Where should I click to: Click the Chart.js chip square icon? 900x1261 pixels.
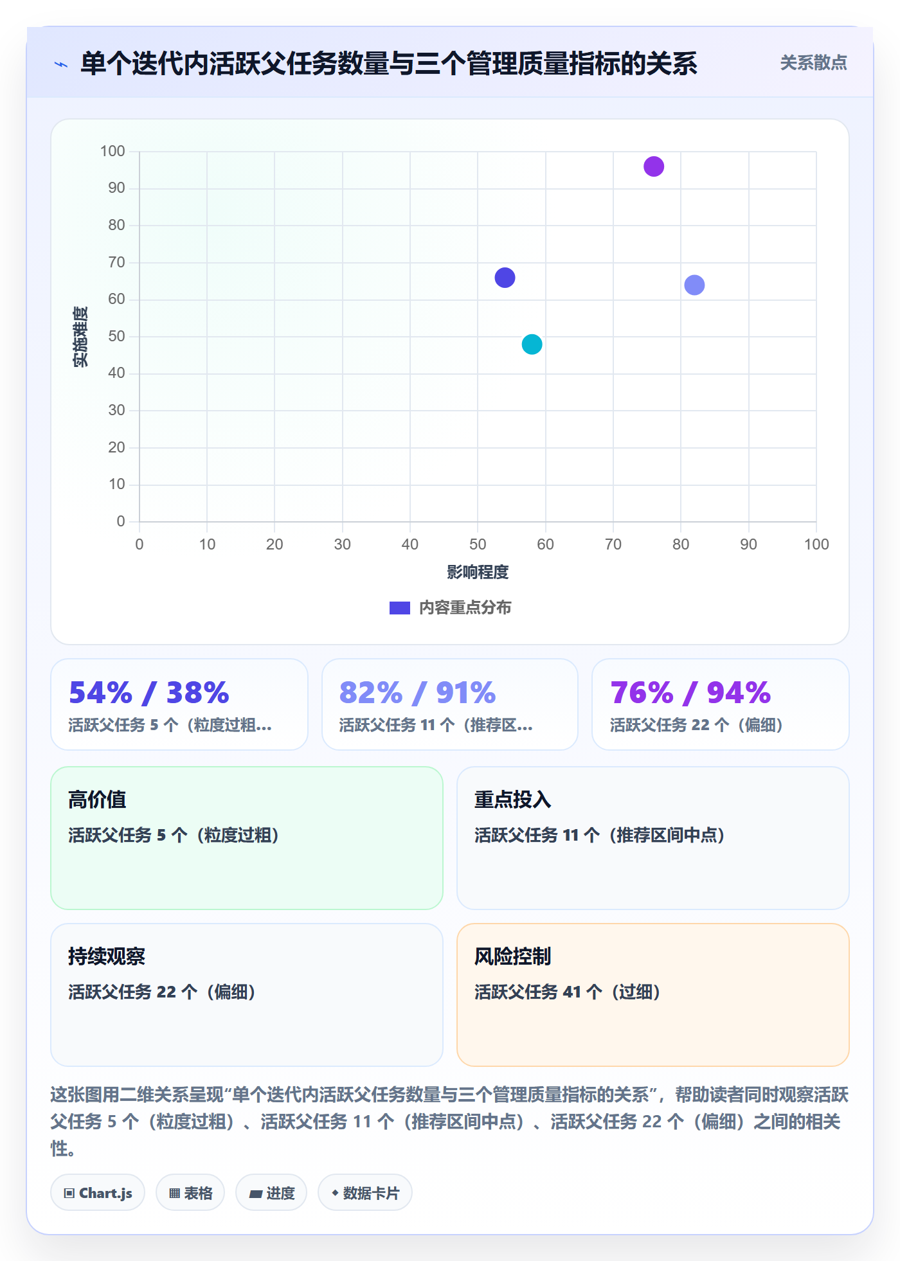tap(69, 1194)
